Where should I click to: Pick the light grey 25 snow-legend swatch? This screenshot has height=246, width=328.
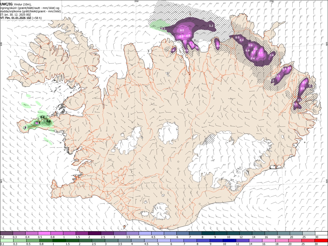pos(309,233)
